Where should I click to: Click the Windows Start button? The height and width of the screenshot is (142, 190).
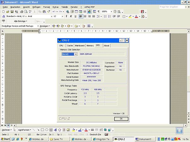coord(5,139)
